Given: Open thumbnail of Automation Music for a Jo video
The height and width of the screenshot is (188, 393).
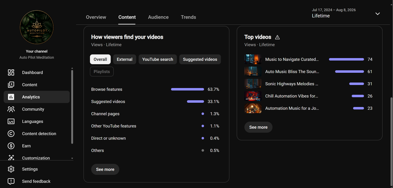Looking at the screenshot, I should 253,108.
